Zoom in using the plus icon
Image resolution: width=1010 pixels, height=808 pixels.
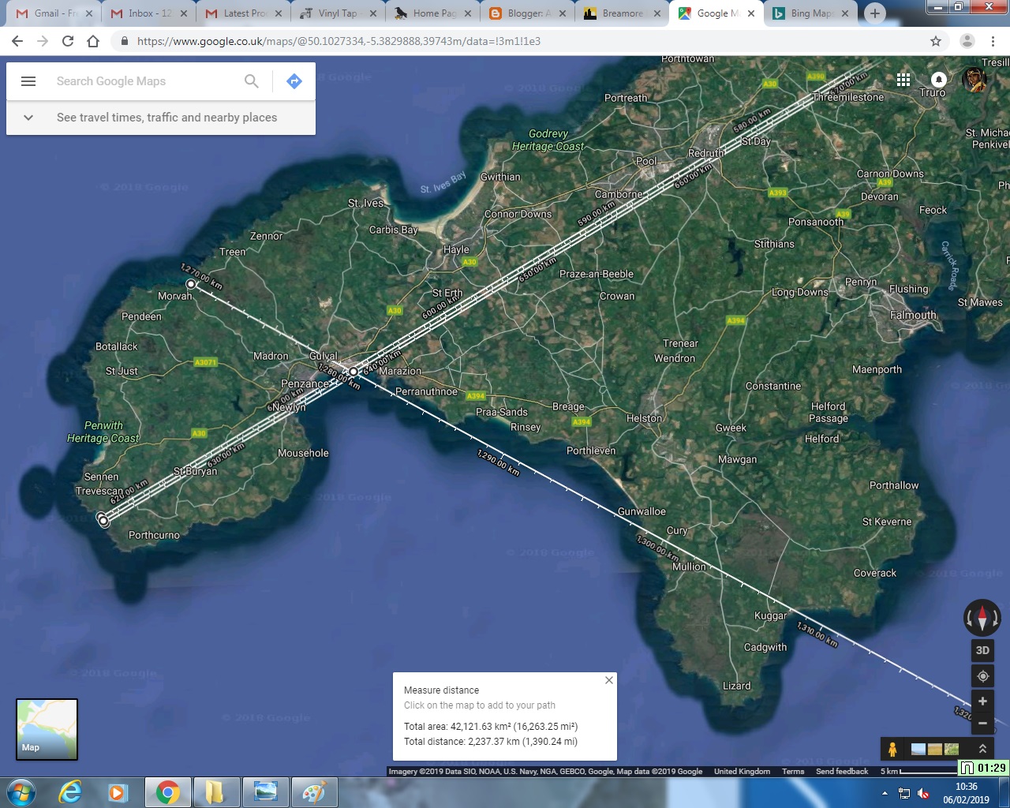tap(982, 701)
